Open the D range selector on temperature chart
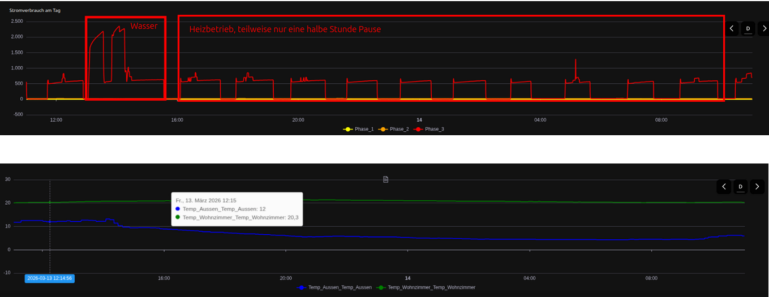 tap(740, 187)
